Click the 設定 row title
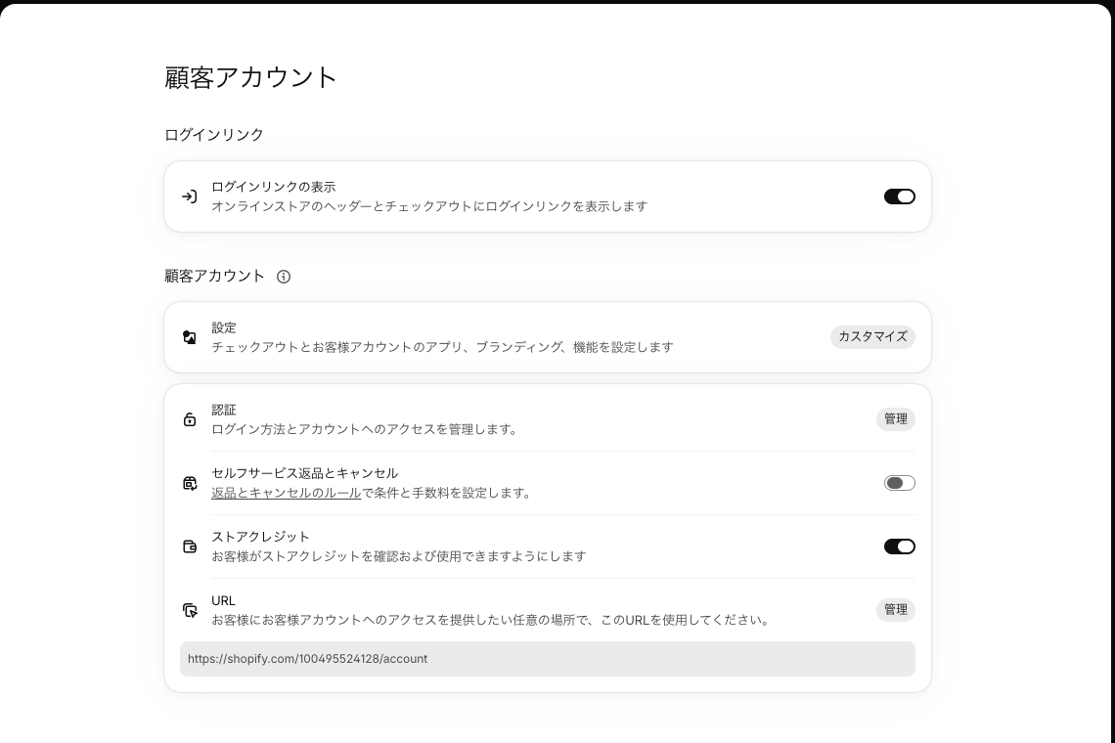The height and width of the screenshot is (743, 1115). (x=223, y=328)
